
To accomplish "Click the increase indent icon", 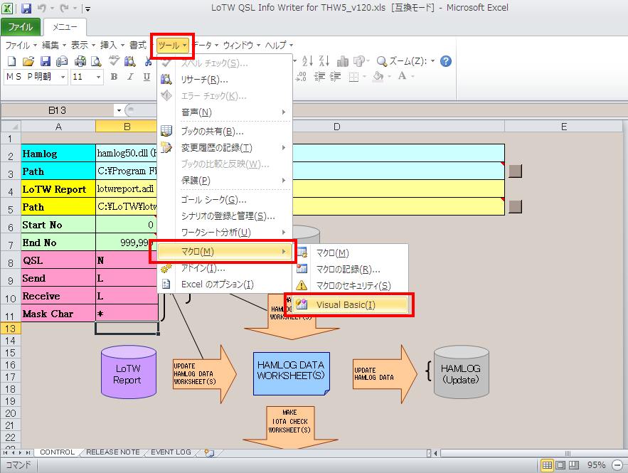I will click(x=335, y=77).
